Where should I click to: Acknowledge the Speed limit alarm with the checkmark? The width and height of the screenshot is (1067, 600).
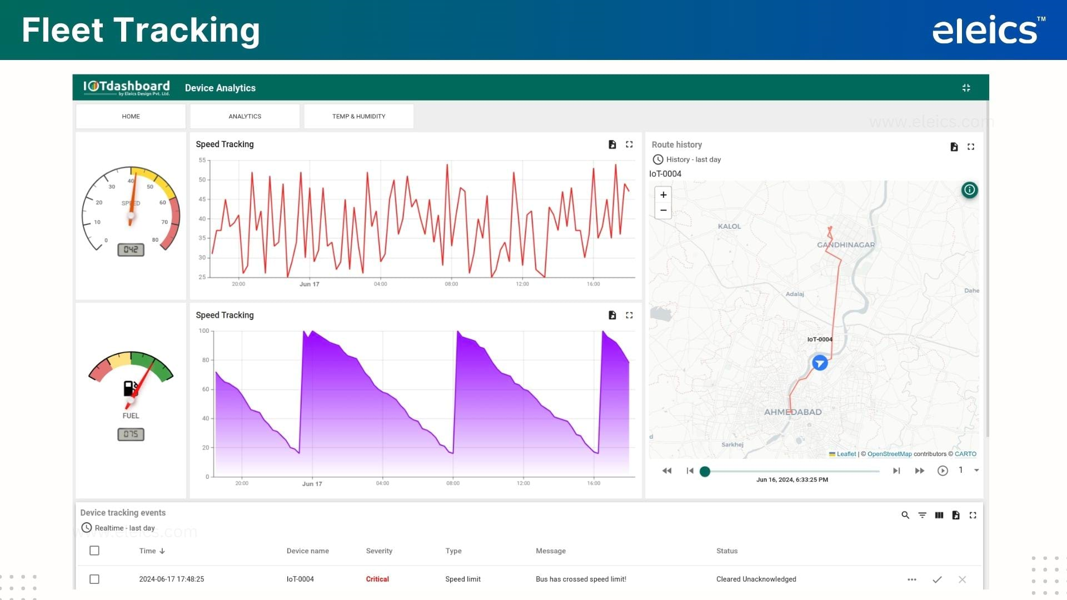click(x=937, y=579)
